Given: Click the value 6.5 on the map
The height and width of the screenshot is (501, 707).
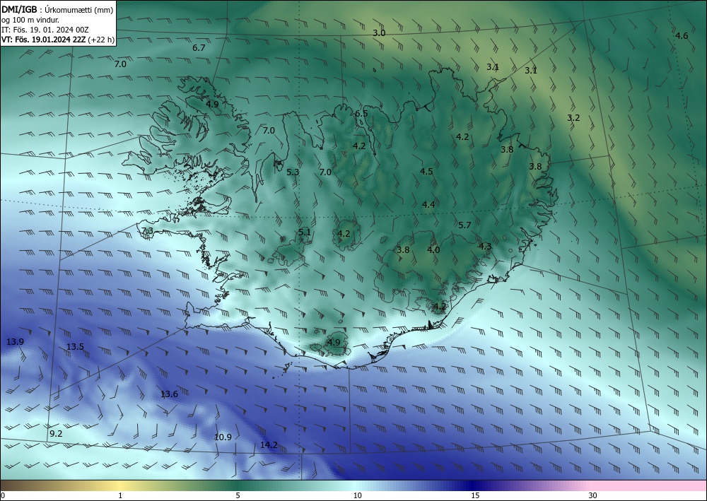Looking at the screenshot, I should tap(361, 114).
